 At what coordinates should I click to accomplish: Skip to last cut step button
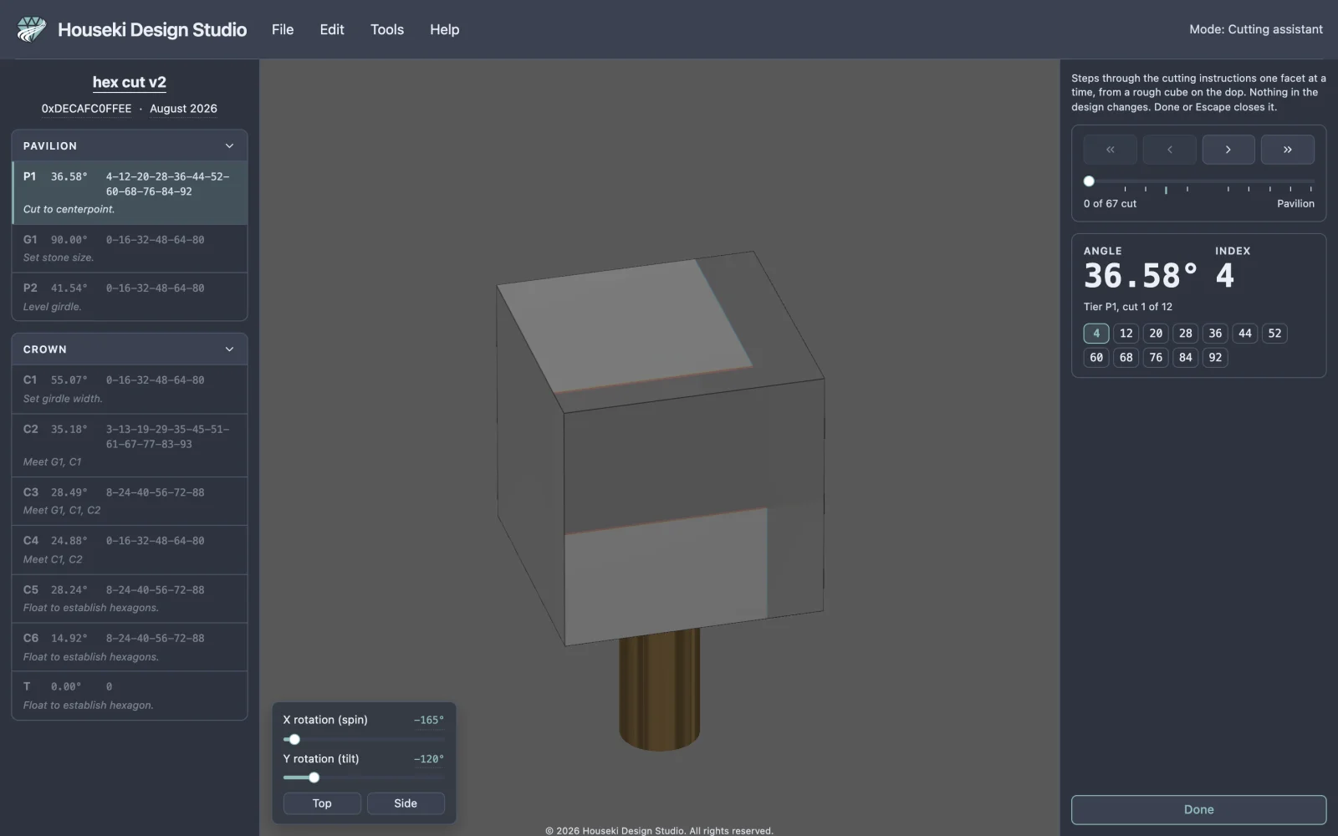[x=1288, y=150]
